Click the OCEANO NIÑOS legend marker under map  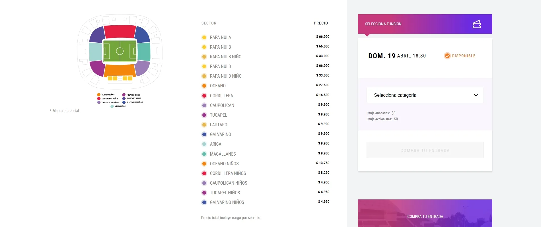pos(99,95)
